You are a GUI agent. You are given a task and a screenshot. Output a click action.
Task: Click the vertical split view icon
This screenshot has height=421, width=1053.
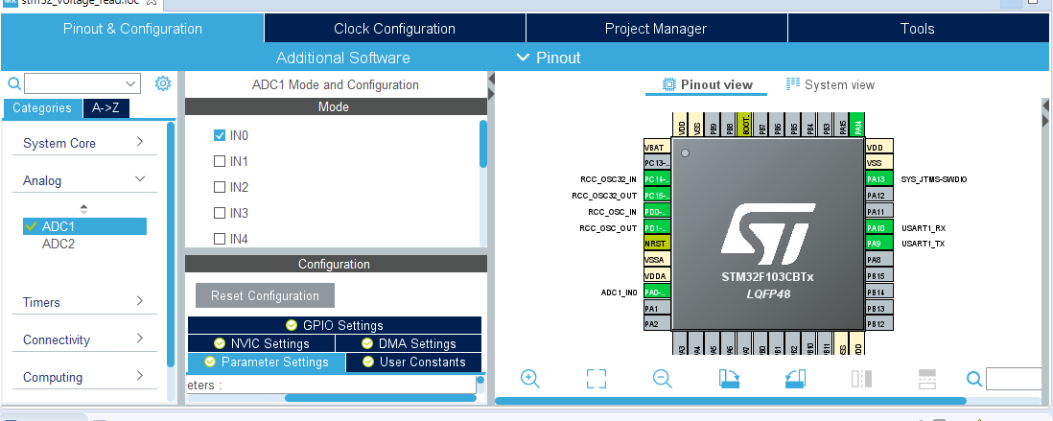point(861,379)
